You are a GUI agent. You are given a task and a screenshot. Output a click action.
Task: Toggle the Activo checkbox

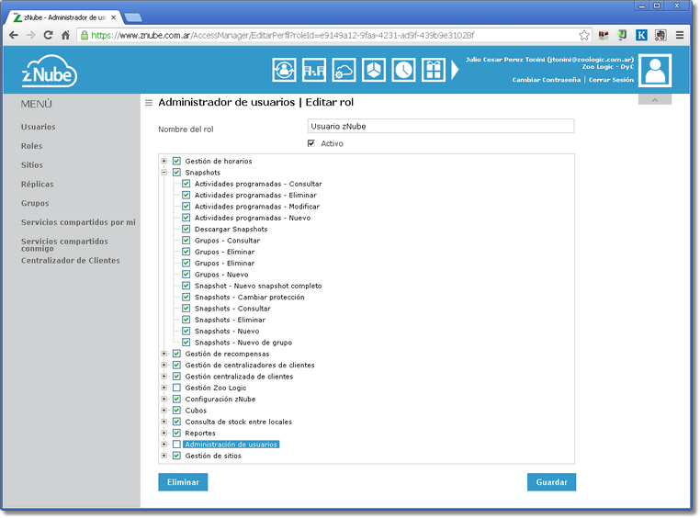pos(311,143)
